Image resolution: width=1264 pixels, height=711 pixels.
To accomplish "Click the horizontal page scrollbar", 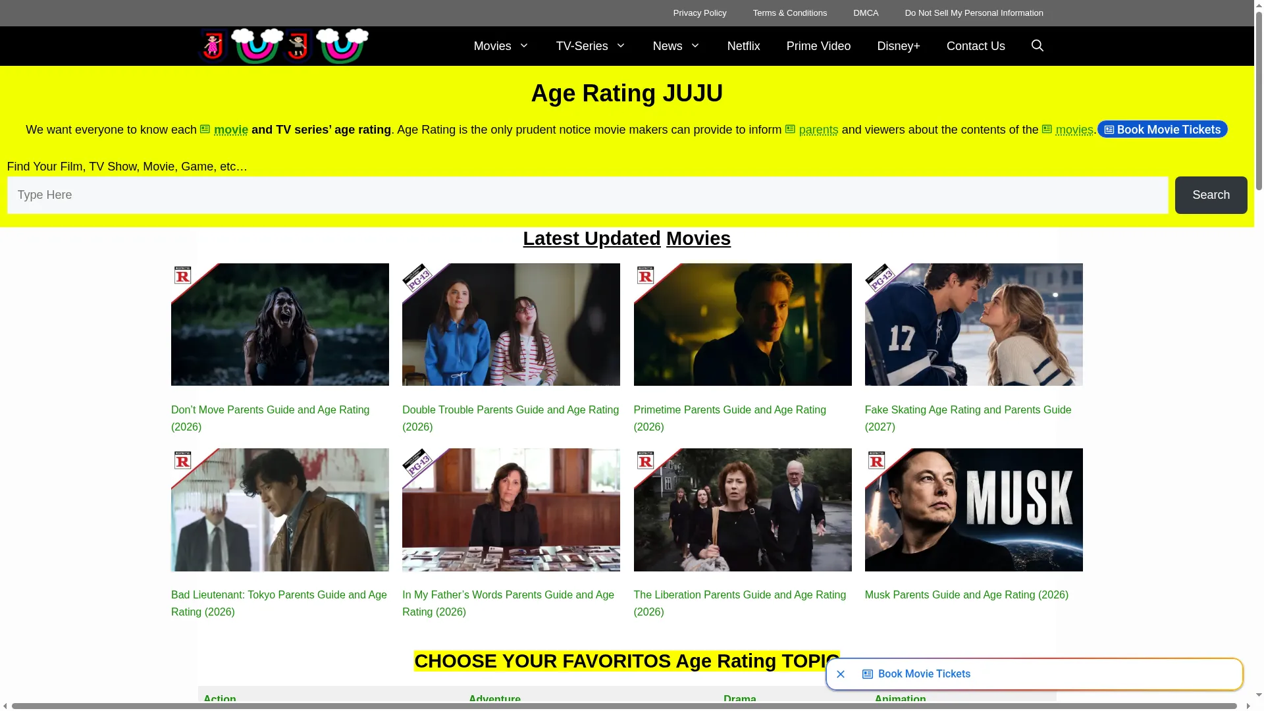I will [x=624, y=706].
